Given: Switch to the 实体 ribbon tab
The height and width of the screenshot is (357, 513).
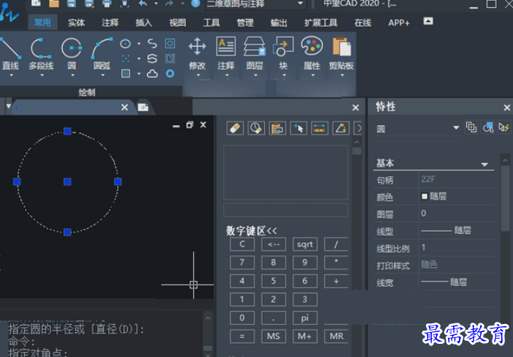Looking at the screenshot, I should click(77, 23).
